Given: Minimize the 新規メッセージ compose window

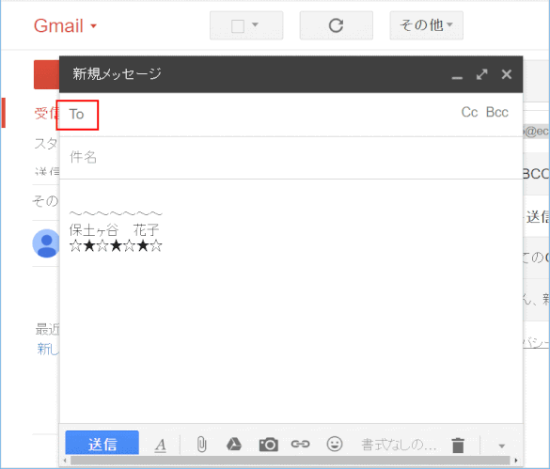Looking at the screenshot, I should pyautogui.click(x=457, y=77).
